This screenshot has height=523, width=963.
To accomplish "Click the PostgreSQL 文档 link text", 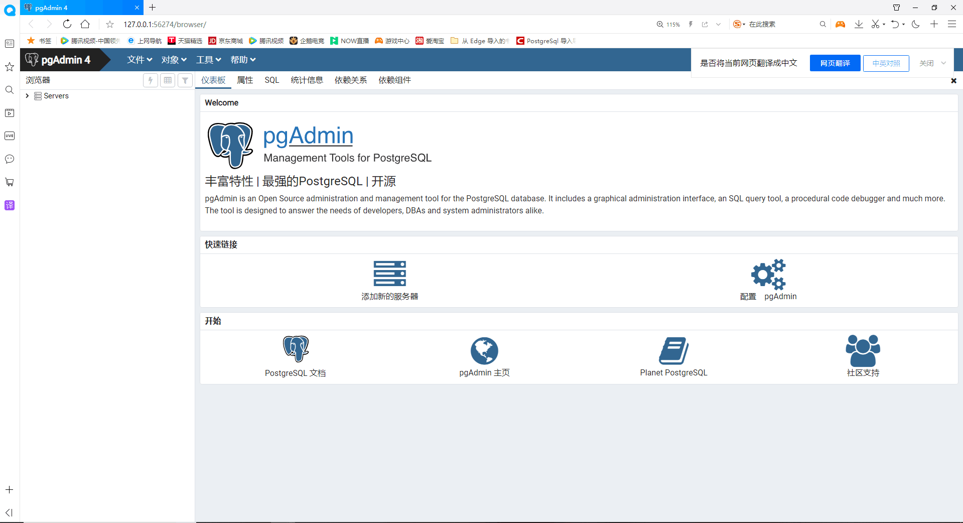I will click(296, 373).
